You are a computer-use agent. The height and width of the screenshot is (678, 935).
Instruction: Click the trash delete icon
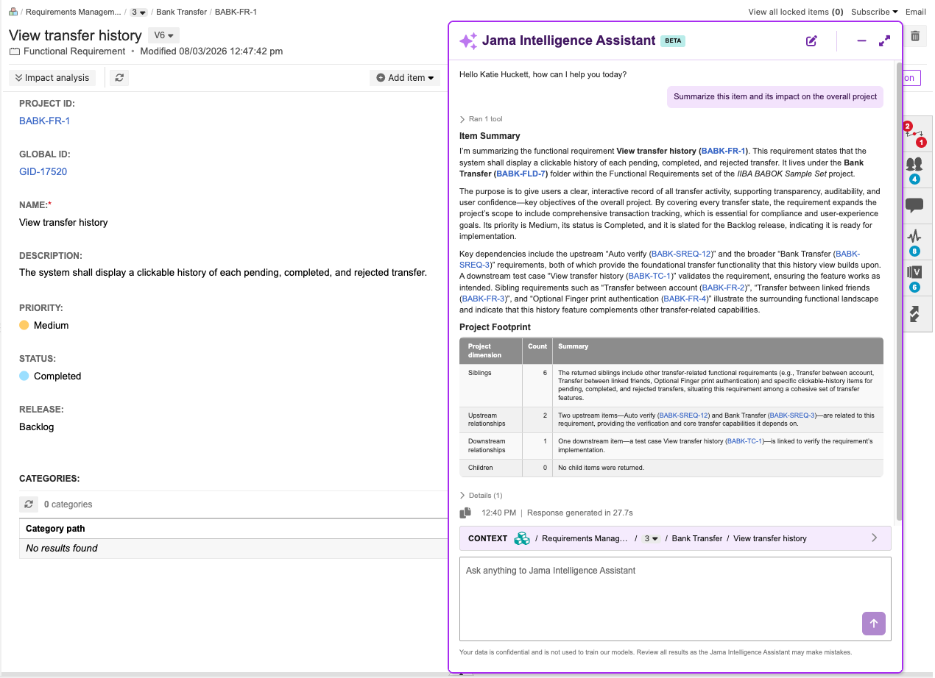915,35
